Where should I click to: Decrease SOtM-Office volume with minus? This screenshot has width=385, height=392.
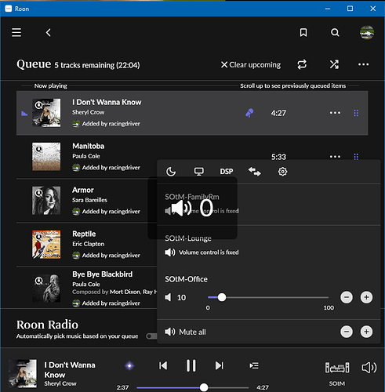tap(347, 297)
